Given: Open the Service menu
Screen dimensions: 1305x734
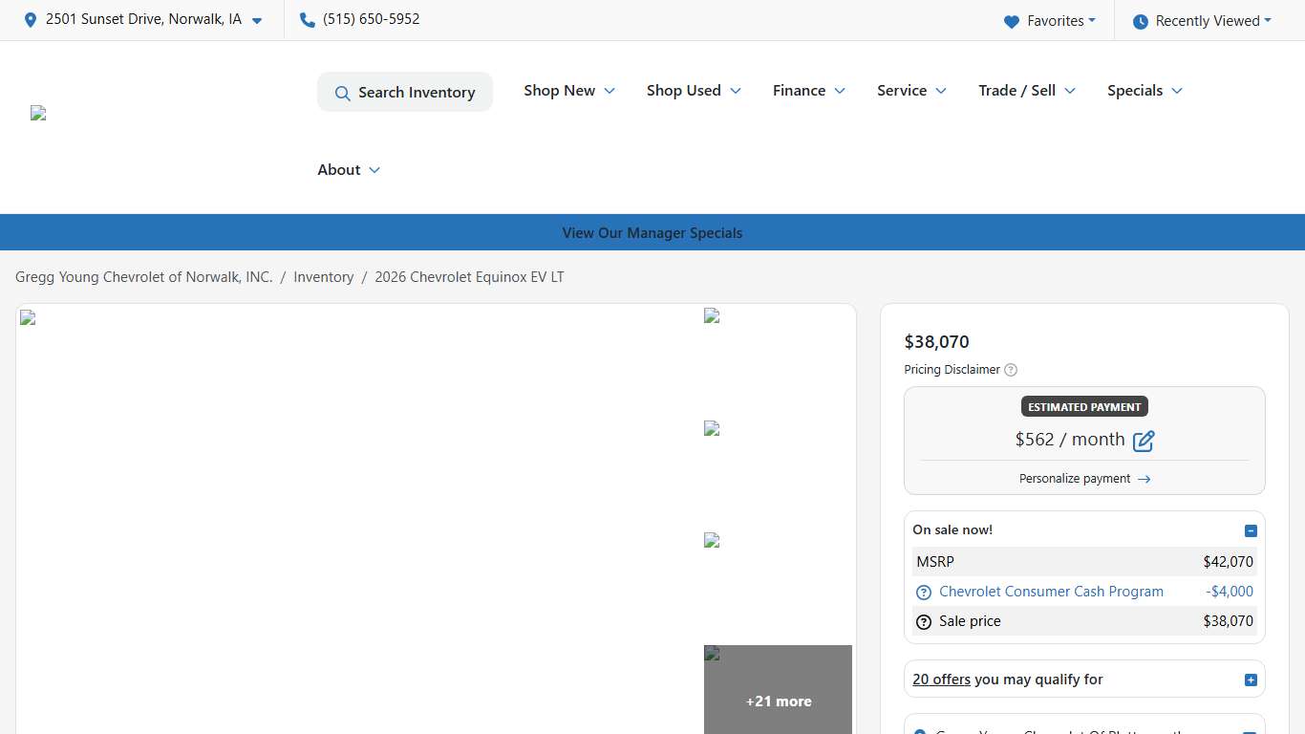Looking at the screenshot, I should 911,91.
